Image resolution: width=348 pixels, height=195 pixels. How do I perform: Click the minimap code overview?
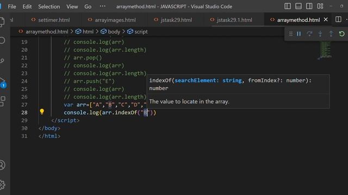(325, 50)
